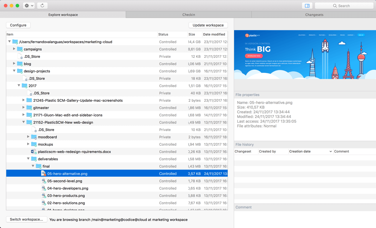Collapse the marketing-cloud root folder

point(10,42)
